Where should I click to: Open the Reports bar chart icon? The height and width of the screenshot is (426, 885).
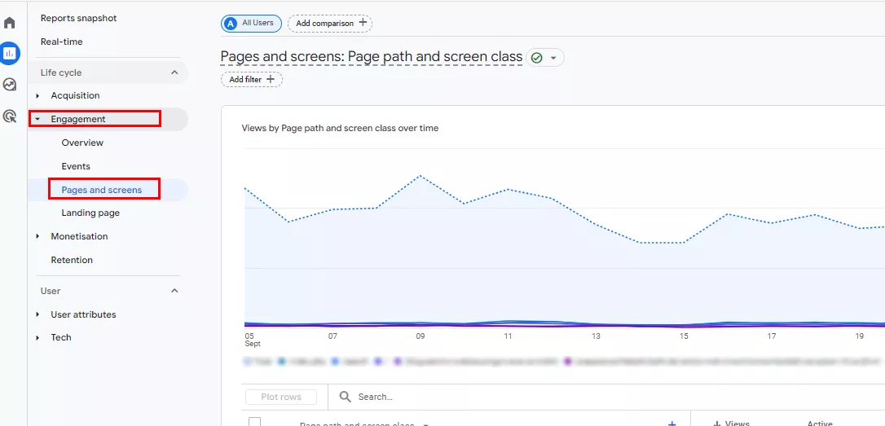click(x=10, y=54)
